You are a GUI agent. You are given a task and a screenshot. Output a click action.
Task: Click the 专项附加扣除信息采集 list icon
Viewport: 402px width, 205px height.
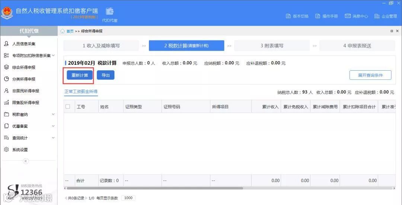pos(7,55)
